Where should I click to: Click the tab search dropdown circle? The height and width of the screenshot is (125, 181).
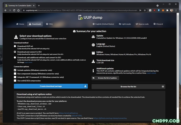point(157,5)
